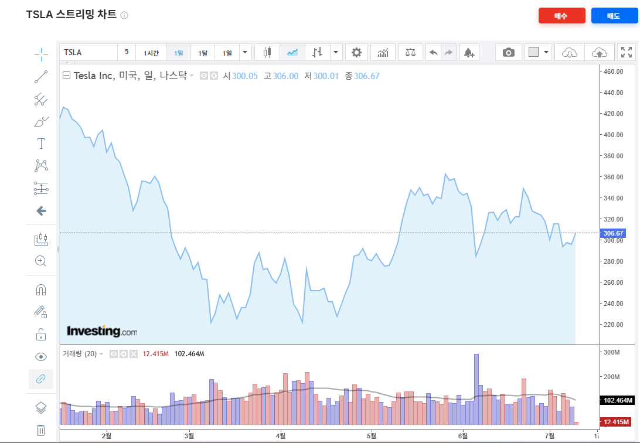
Task: Click the 1일 label left of interval dropdown
Action: pyautogui.click(x=227, y=53)
